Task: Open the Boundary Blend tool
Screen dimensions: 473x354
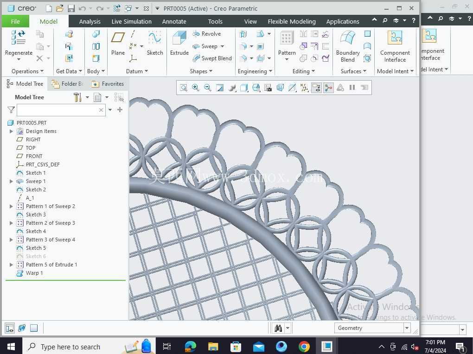Action: point(347,46)
